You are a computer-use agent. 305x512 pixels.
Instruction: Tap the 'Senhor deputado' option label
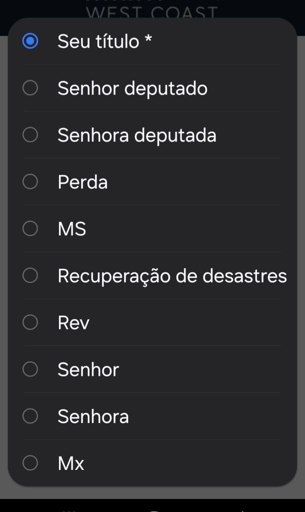132,88
